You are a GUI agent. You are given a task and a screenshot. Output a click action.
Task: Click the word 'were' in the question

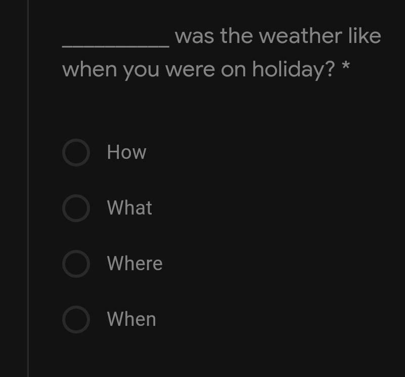pyautogui.click(x=190, y=70)
